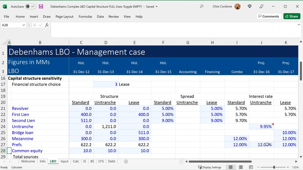This screenshot has height=170, width=303.
Task: Open the Formulas ribbon tab
Action: point(85,17)
